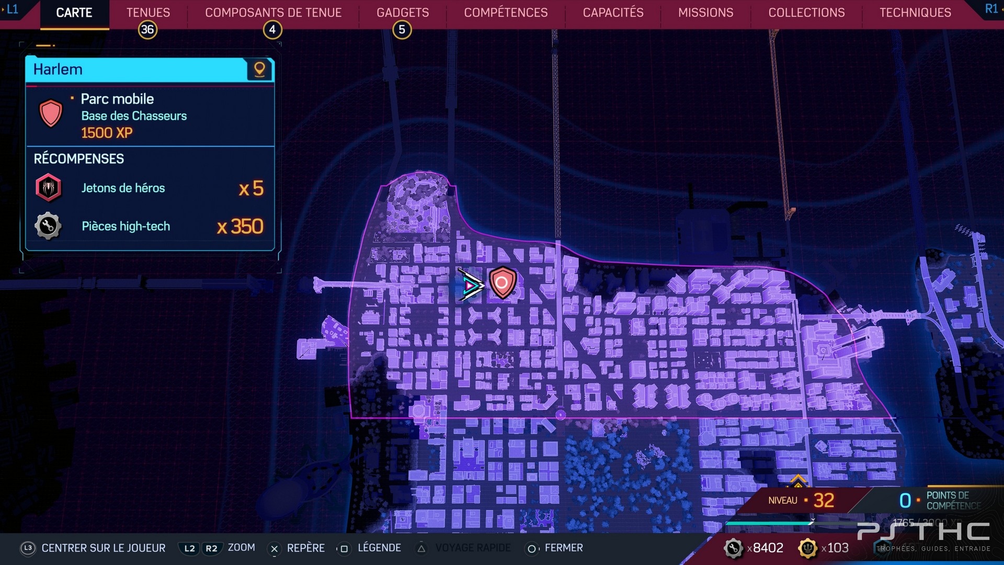Click the x8402 parts count
This screenshot has height=565, width=1004.
(765, 548)
